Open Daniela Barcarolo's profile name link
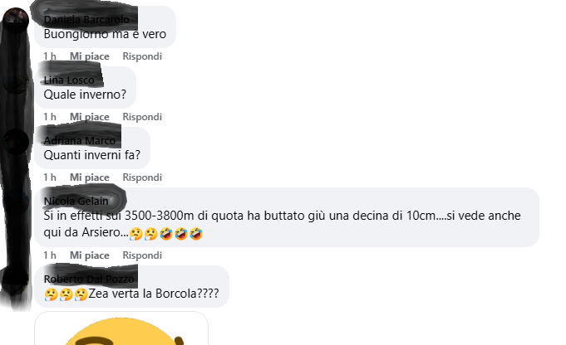Screen dimensions: 566x345 [x=86, y=19]
